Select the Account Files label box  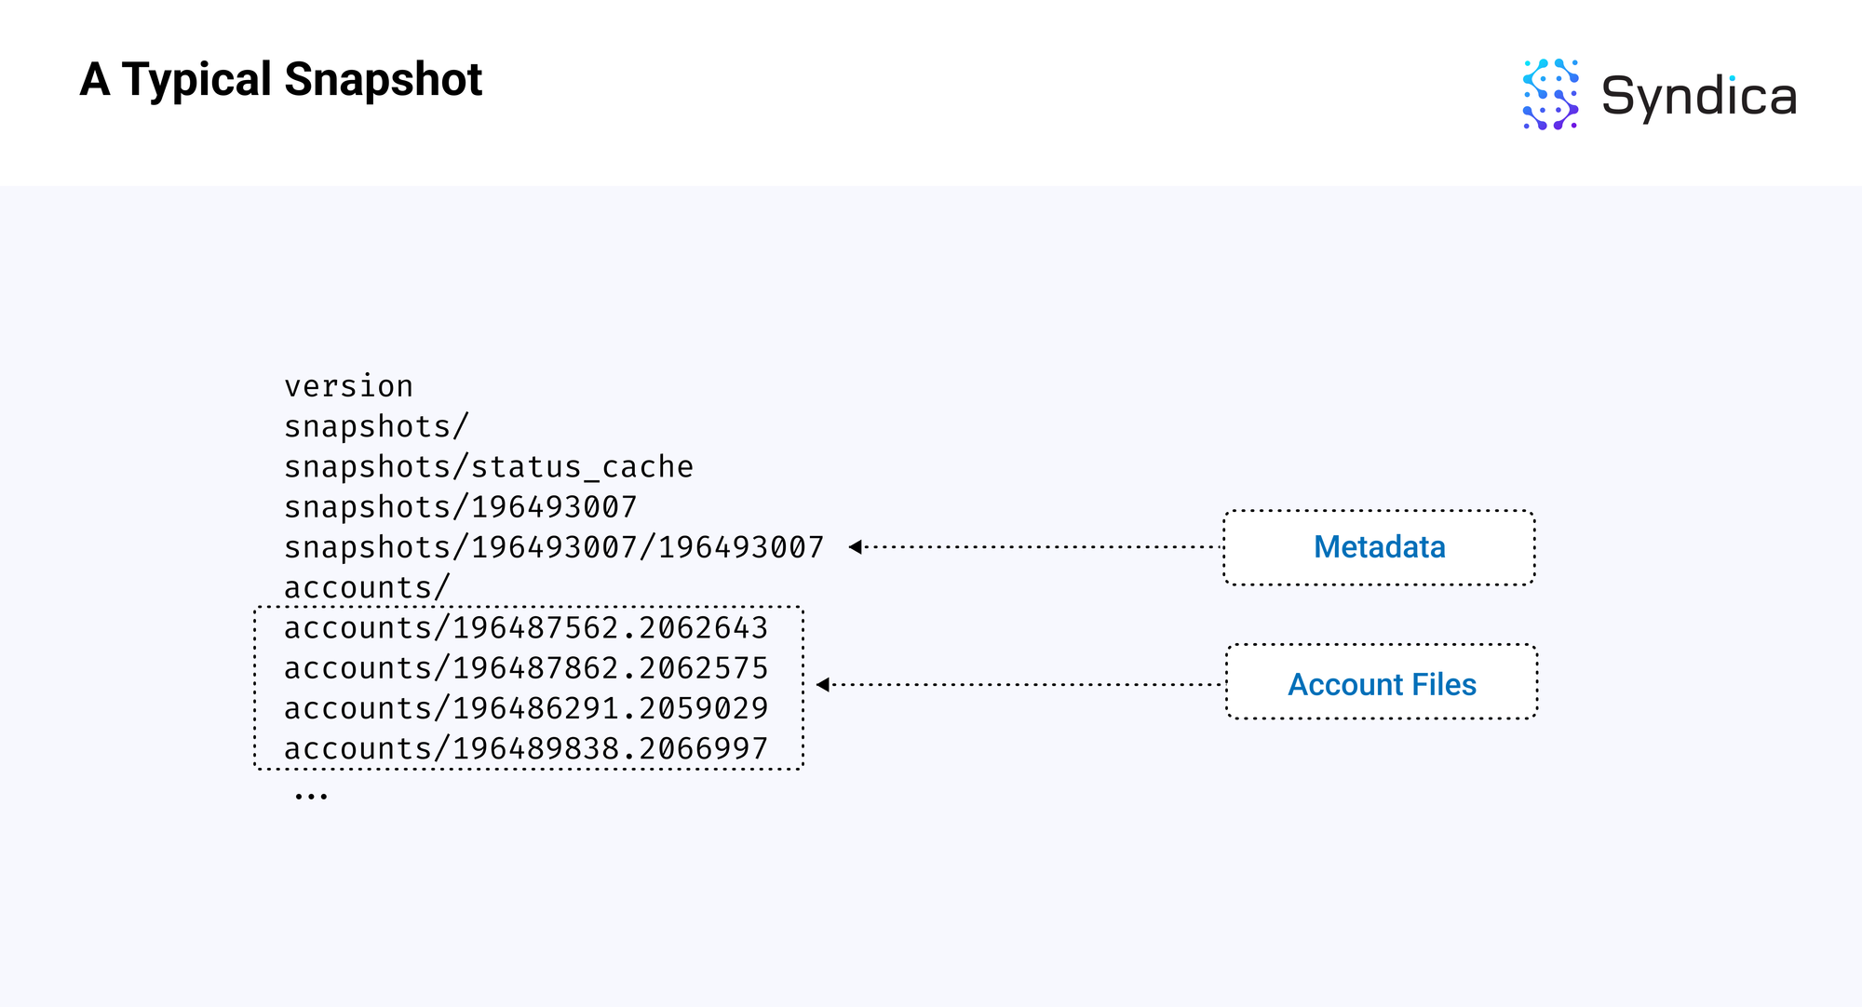click(1382, 684)
